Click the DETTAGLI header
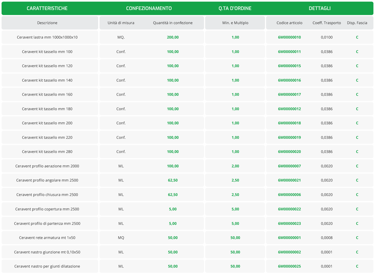This screenshot has height=274, width=375. (x=320, y=8)
